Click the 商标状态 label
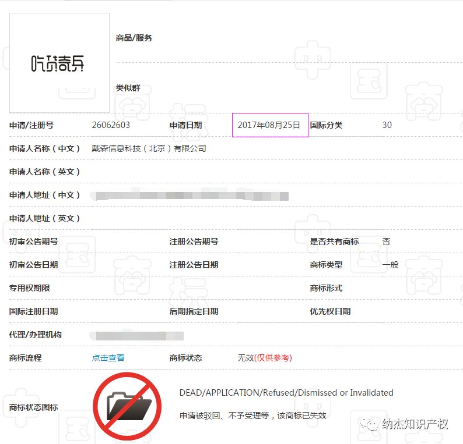 click(186, 358)
